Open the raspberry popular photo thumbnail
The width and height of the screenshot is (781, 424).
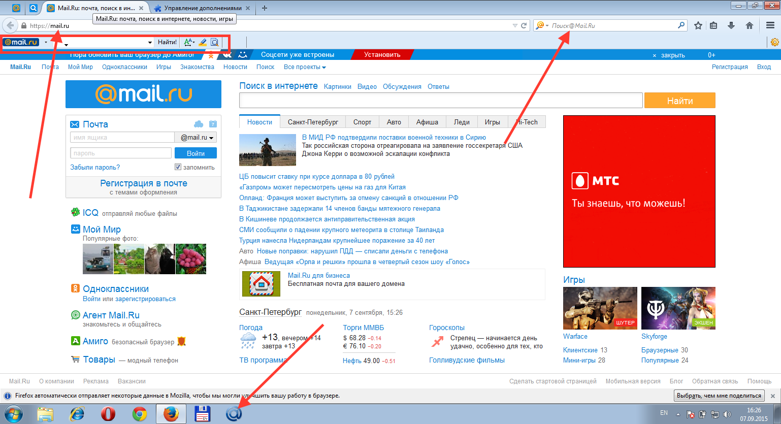[191, 259]
